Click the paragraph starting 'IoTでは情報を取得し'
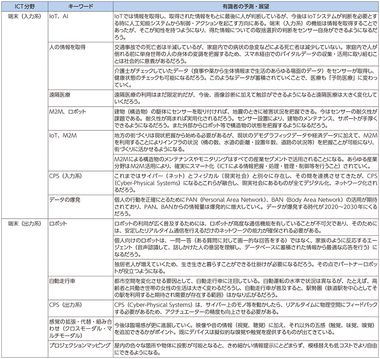 click(x=246, y=27)
